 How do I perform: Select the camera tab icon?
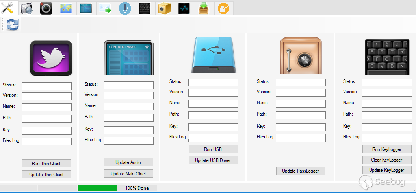[46, 8]
